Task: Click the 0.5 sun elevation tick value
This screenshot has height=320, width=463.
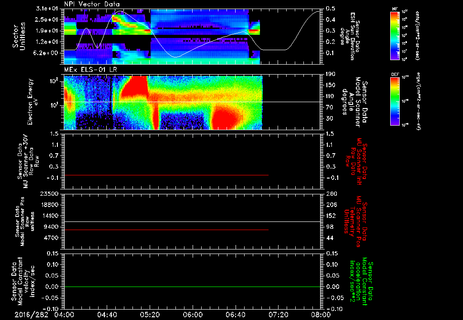Action: point(331,9)
